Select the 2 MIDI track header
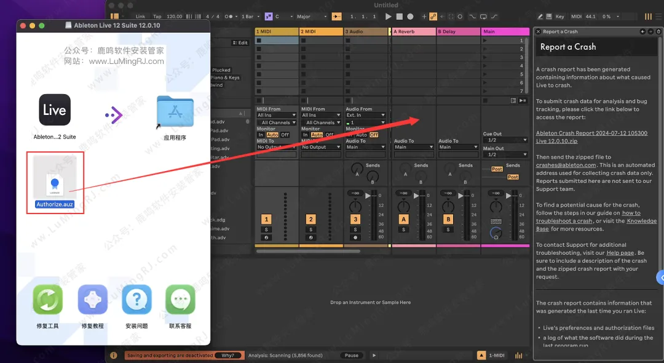Image resolution: width=664 pixels, height=363 pixels. (320, 31)
